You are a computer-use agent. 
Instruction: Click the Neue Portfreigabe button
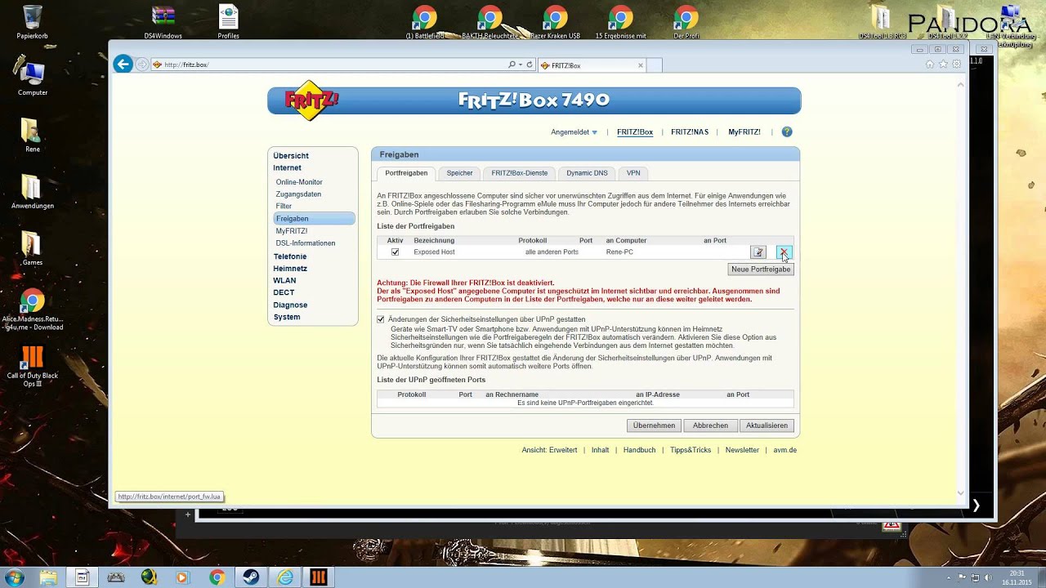(761, 269)
